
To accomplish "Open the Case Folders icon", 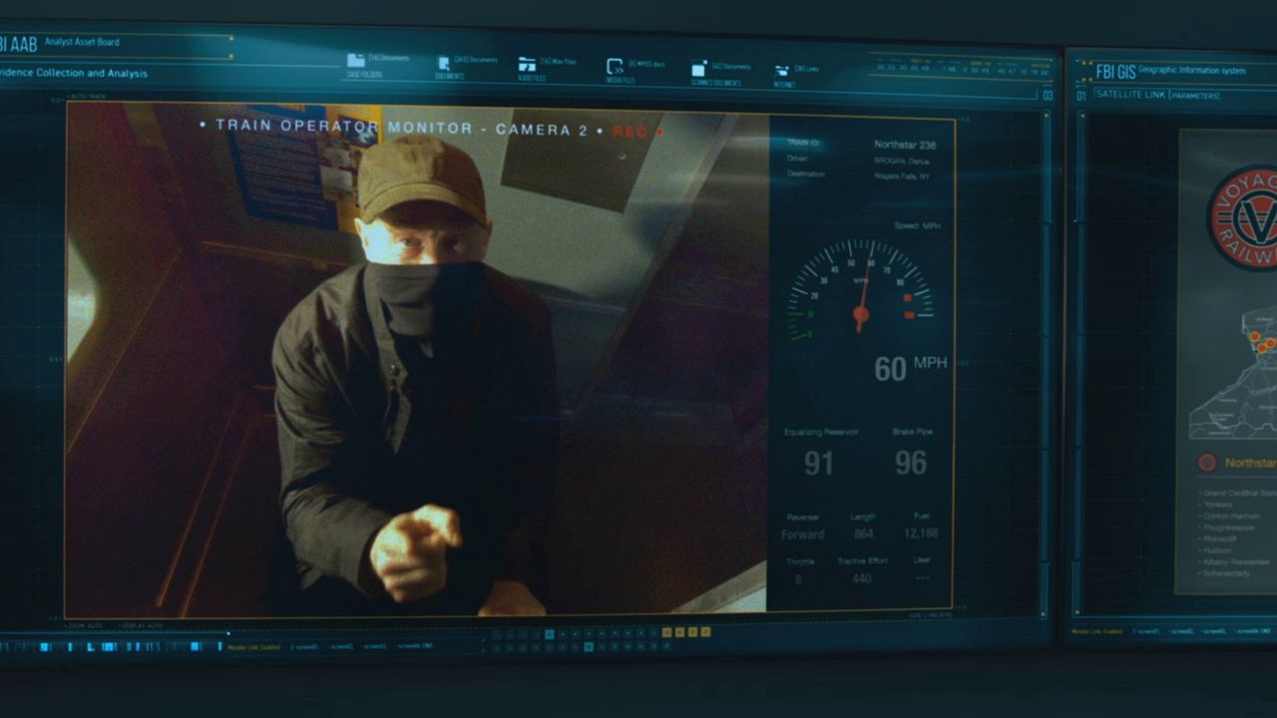I will (x=356, y=62).
